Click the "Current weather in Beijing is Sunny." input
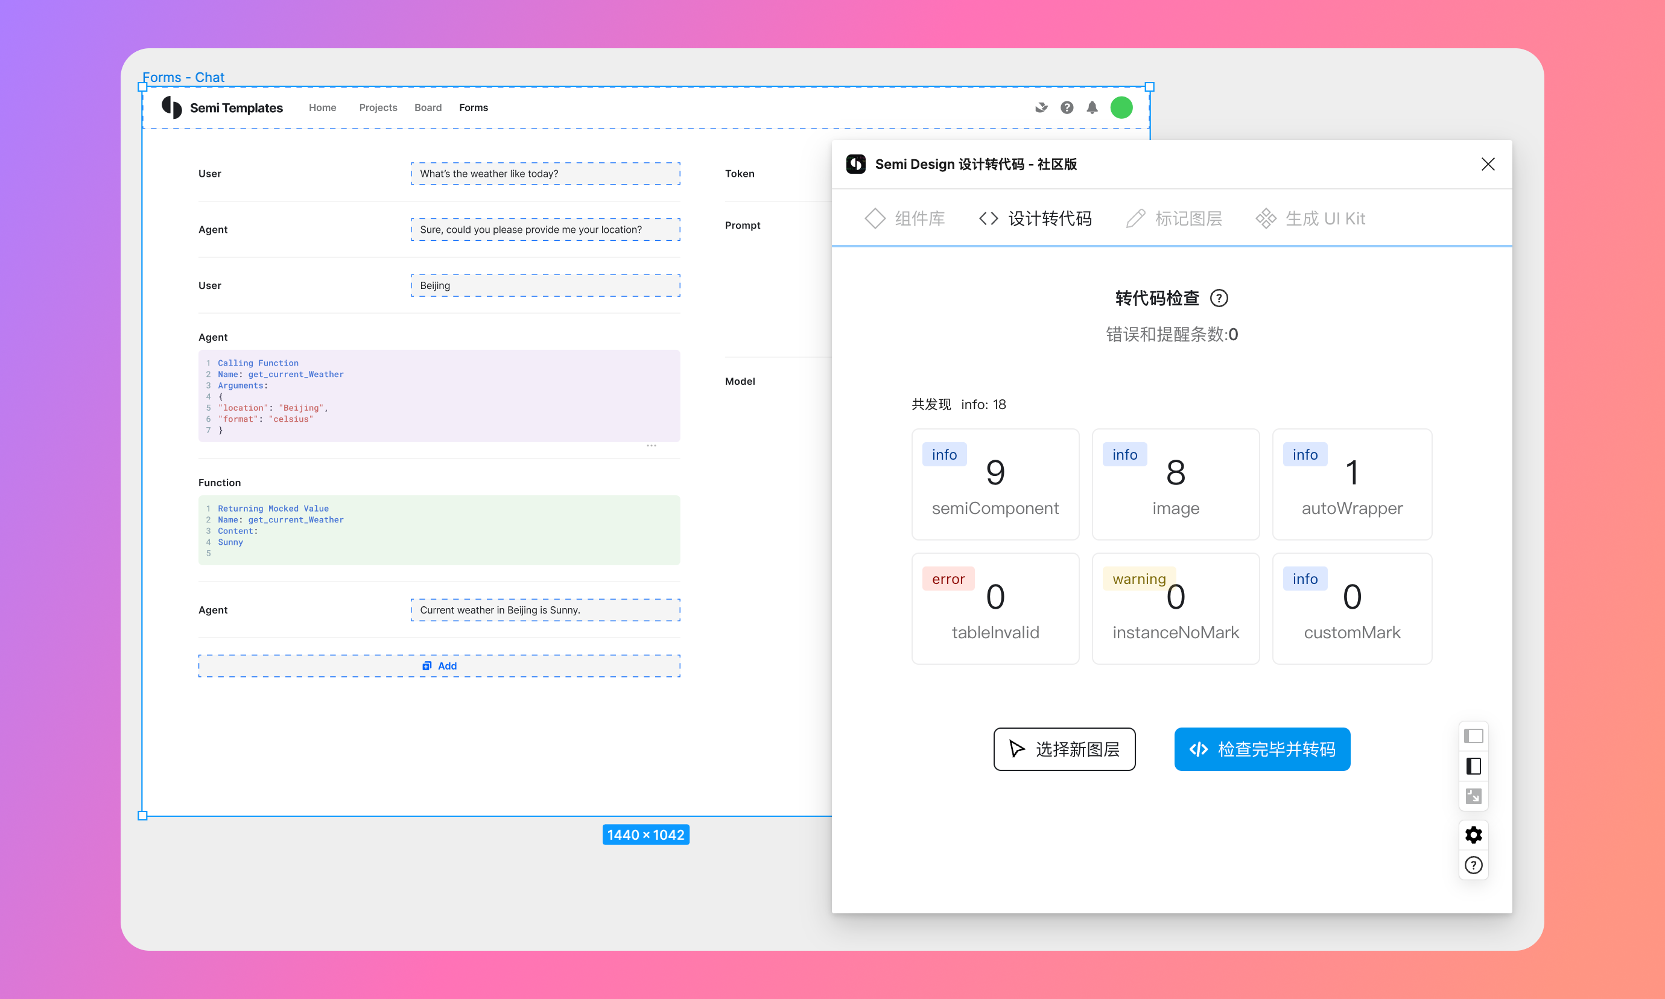Screen dimensions: 1665x999 click(545, 610)
